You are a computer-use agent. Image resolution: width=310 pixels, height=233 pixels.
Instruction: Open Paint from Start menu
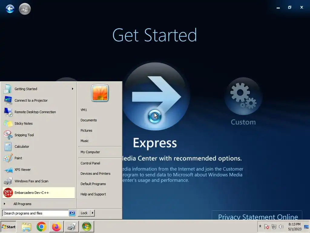point(39,158)
